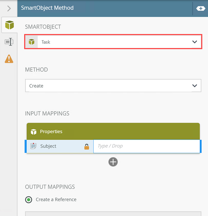Screen dimensions: 208x216
Task: Add an input mapping with the plus button
Action: click(x=113, y=162)
